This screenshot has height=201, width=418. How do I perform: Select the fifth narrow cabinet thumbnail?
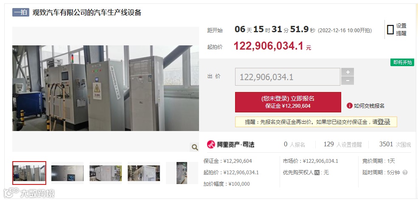[x=182, y=173]
